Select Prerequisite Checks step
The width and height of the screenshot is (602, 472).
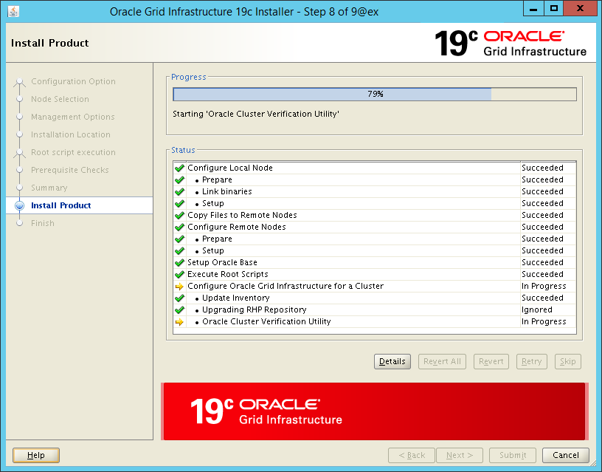pos(70,170)
